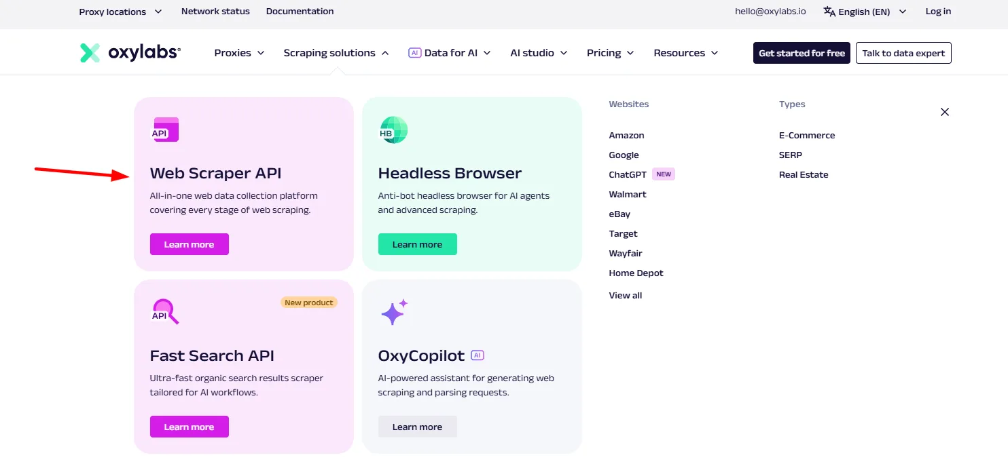Expand the Pricing dropdown

[609, 52]
